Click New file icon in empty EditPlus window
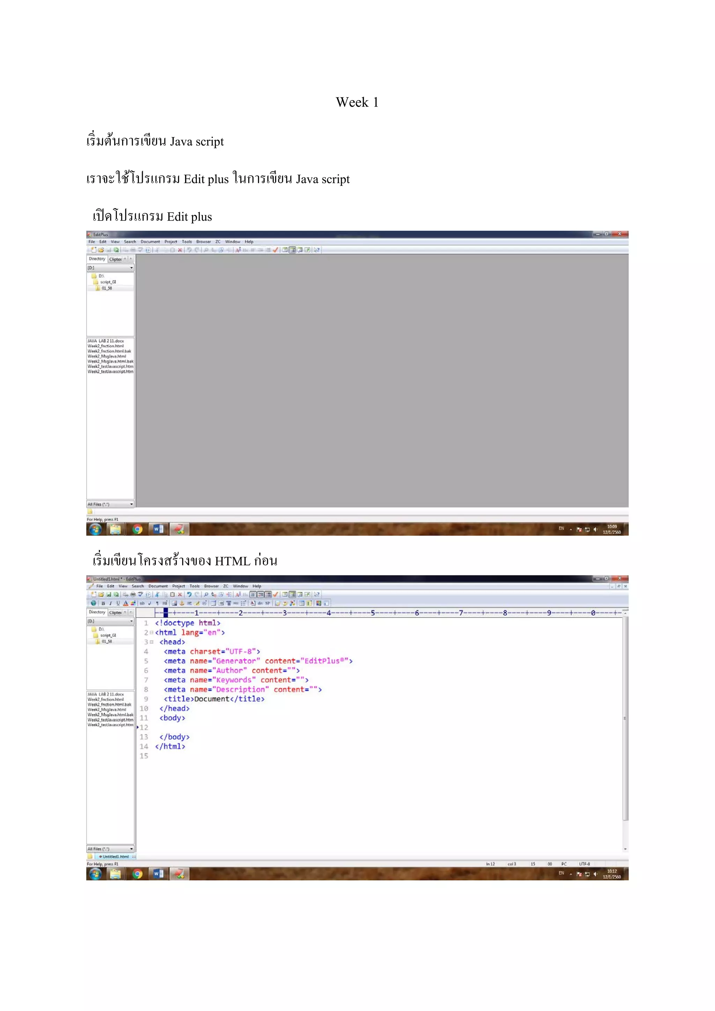715x1011 pixels. pos(93,250)
